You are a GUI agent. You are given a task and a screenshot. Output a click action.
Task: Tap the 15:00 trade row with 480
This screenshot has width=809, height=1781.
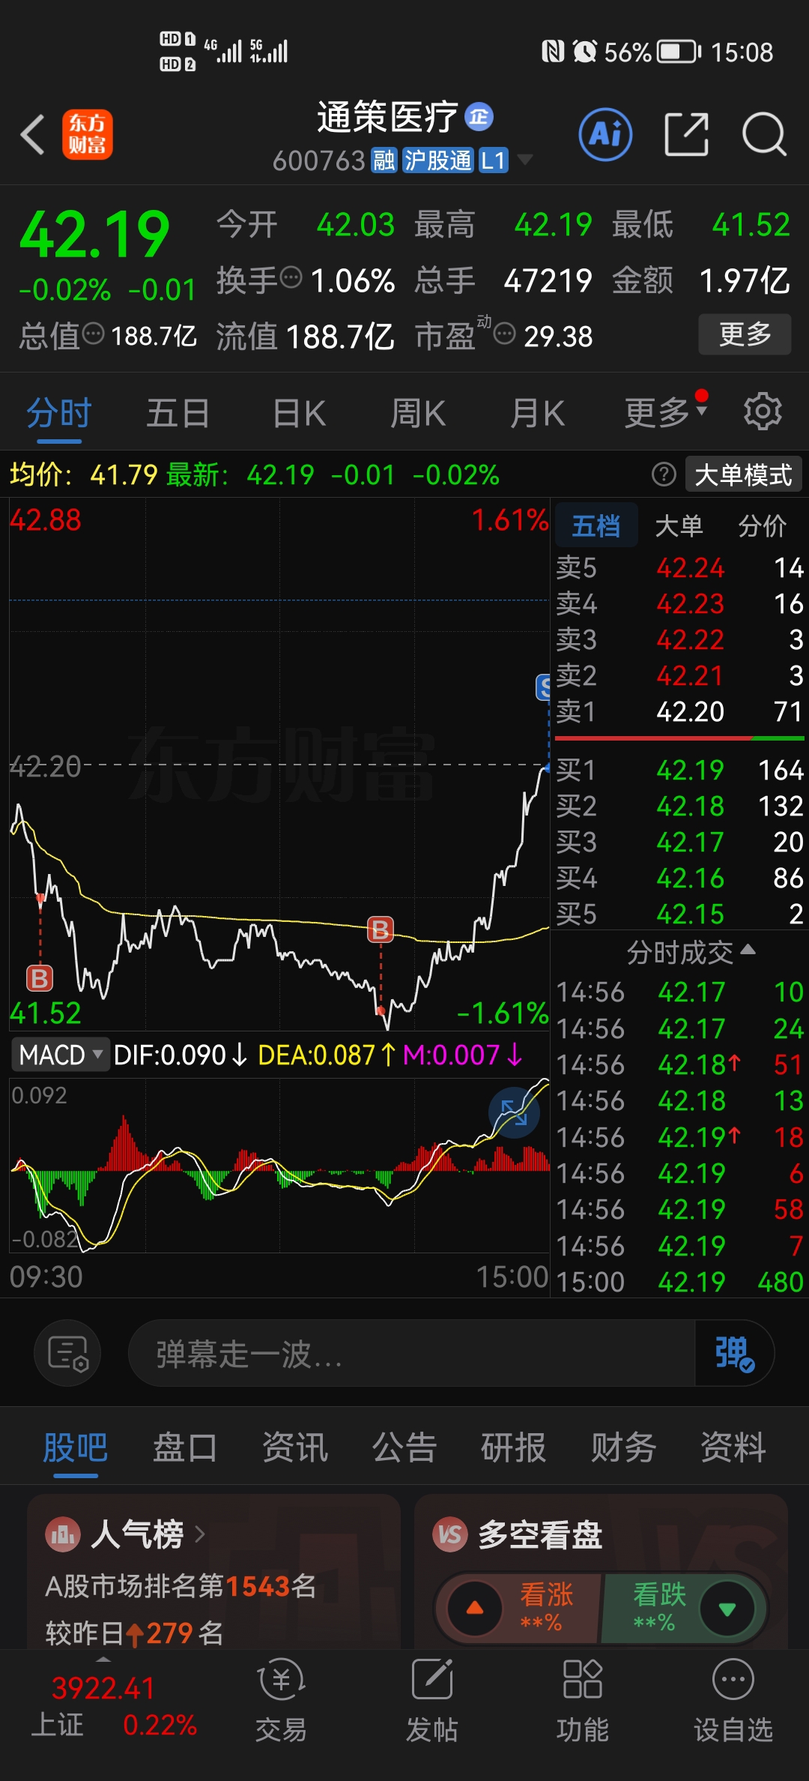pos(679,1282)
